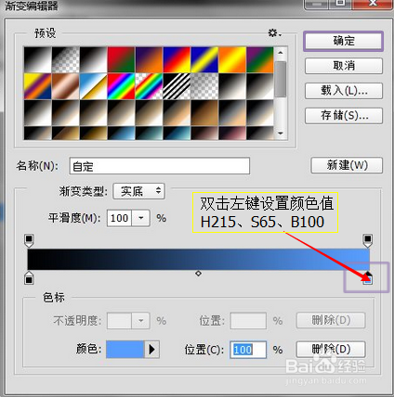Image resolution: width=394 pixels, height=397 pixels.
Task: Choose the black-and-white transparent stripes preset
Action: tap(177, 86)
